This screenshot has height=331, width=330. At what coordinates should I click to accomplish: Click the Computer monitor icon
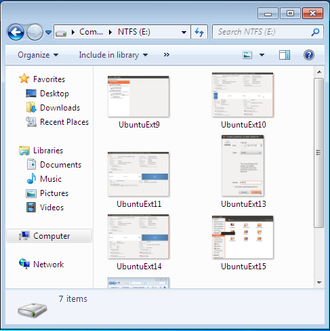(x=24, y=235)
